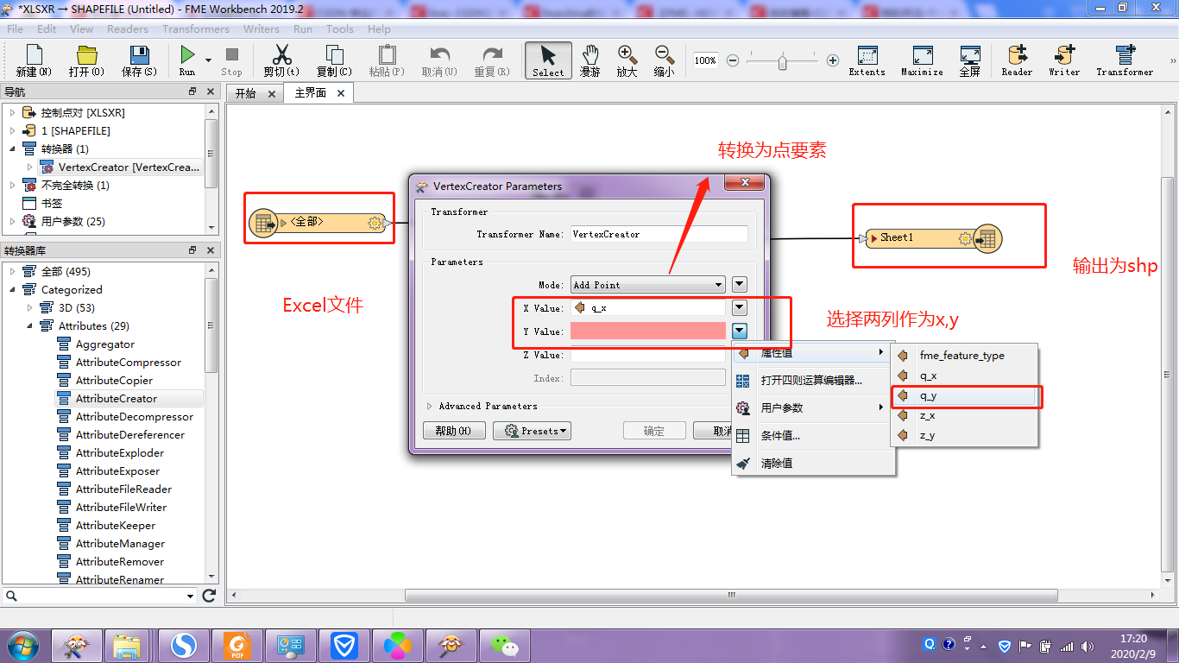This screenshot has height=663, width=1179.
Task: Open the Transformers menu
Action: tap(196, 28)
